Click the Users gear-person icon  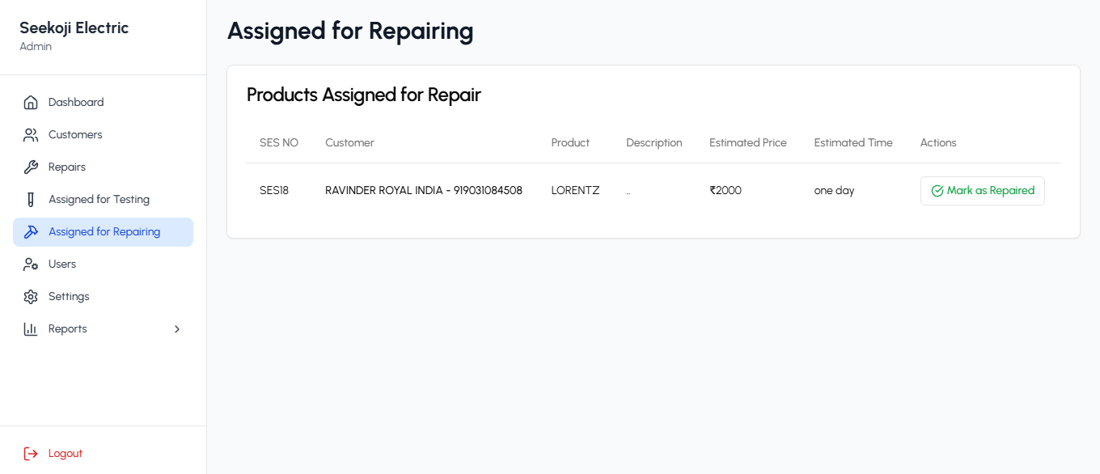(x=31, y=264)
